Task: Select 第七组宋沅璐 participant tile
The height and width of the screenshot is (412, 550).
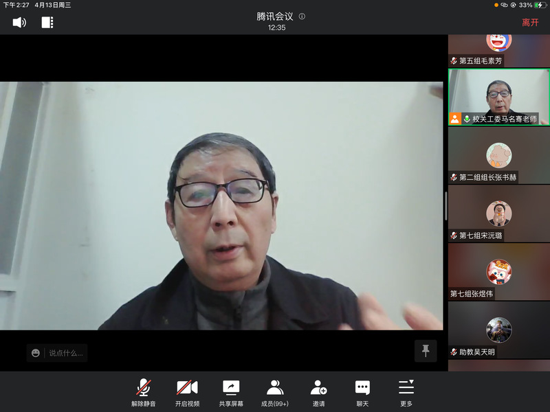Action: (x=498, y=214)
